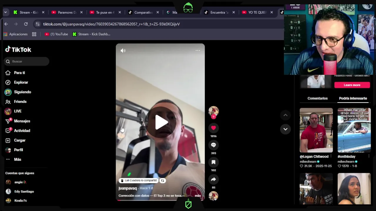The height and width of the screenshot is (211, 376).
Task: Close the Paramore tab
Action: 81,12
